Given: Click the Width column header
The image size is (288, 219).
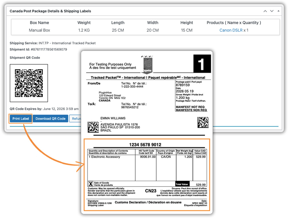Looking at the screenshot, I should (x=153, y=23).
